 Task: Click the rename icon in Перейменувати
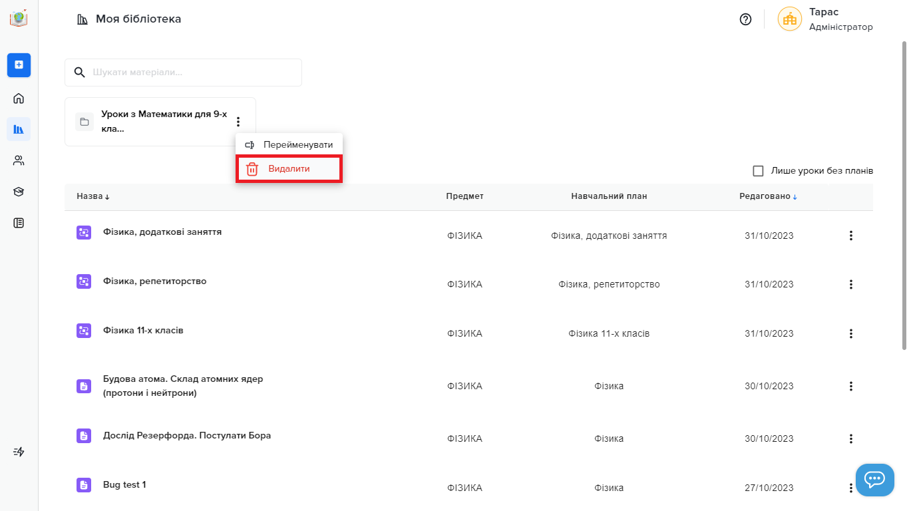coord(250,144)
